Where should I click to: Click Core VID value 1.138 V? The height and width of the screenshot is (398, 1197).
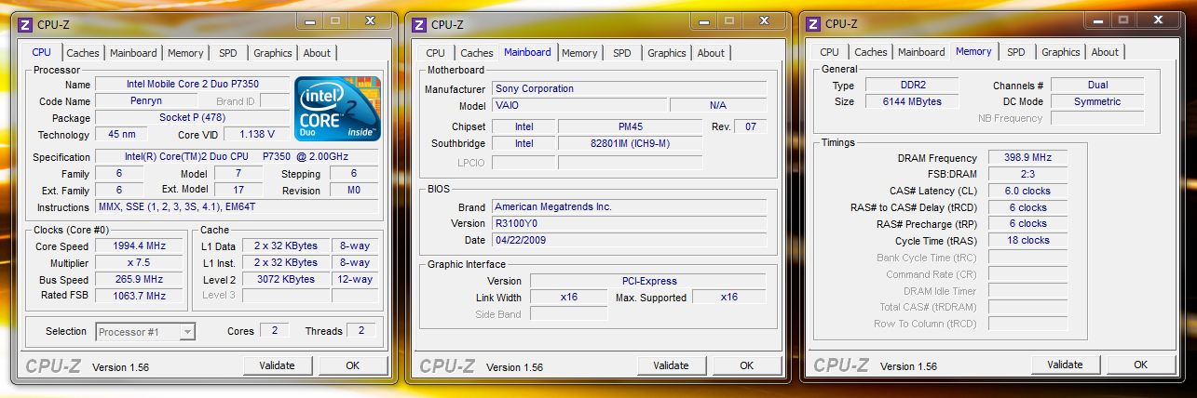(x=256, y=135)
